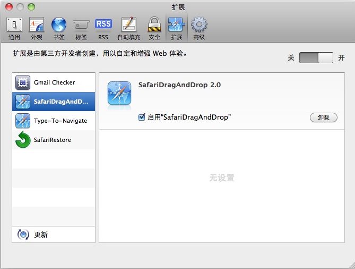Click the red close window button
The image size is (355, 269).
click(x=9, y=7)
